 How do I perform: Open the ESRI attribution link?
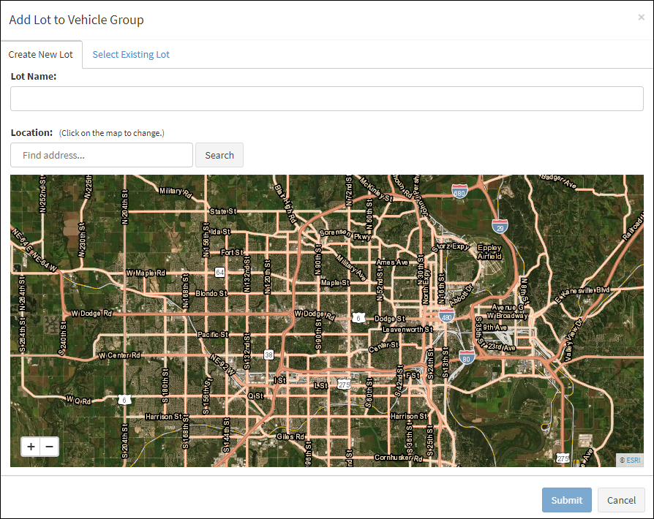point(631,461)
